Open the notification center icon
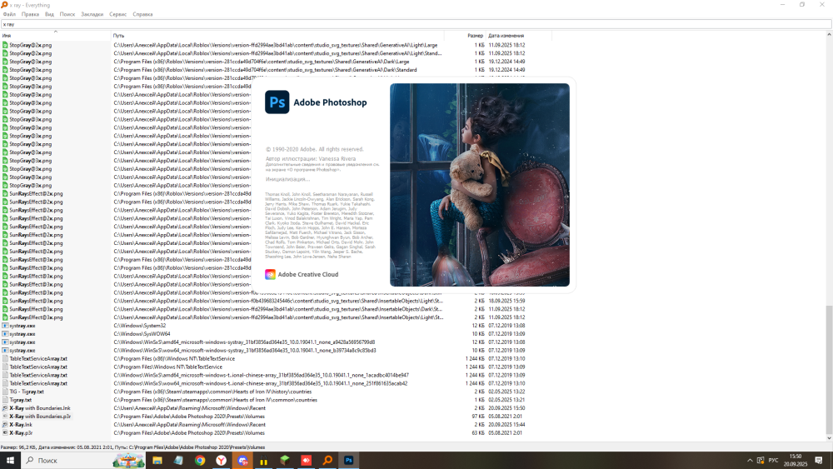The image size is (833, 469). click(819, 461)
